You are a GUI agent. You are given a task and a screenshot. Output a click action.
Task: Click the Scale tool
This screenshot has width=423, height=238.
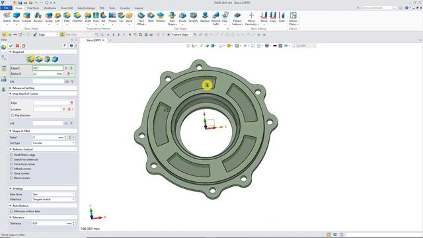click(282, 17)
